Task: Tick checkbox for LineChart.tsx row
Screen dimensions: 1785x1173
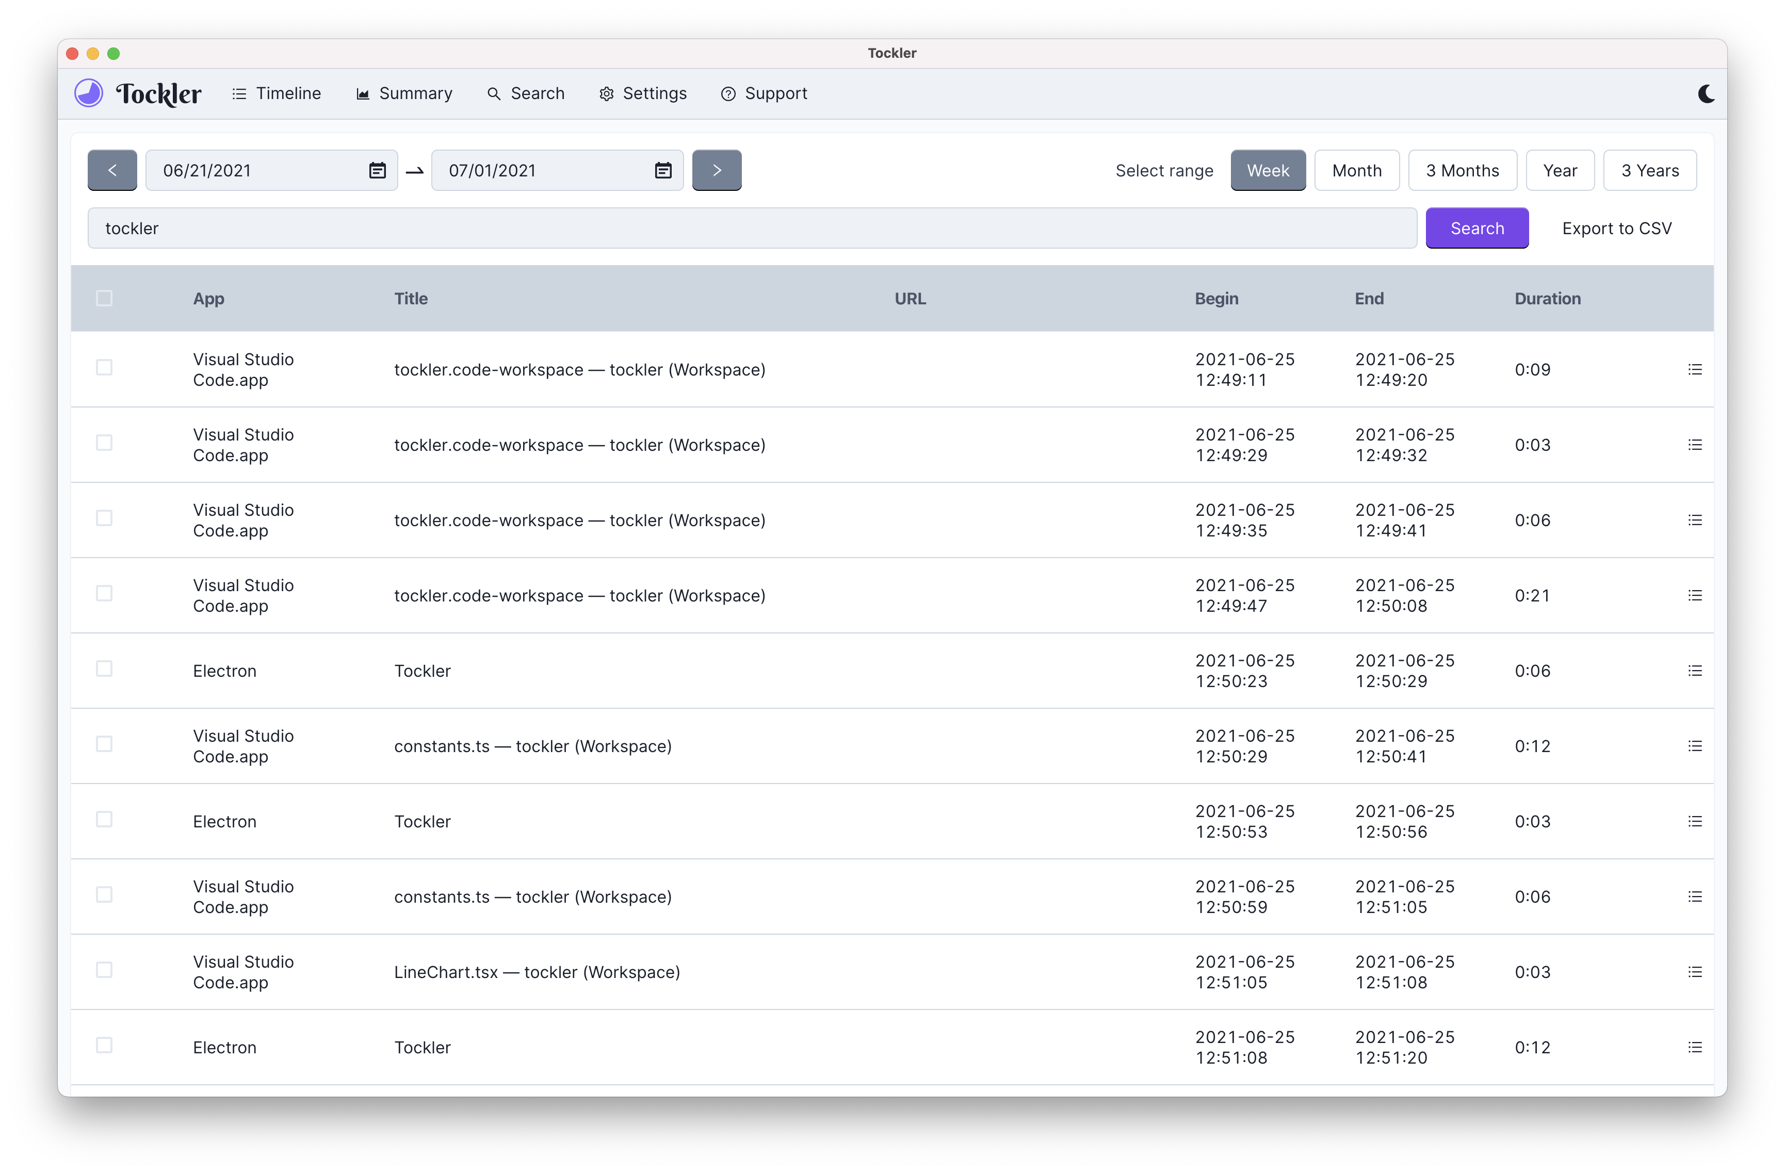Action: point(104,970)
